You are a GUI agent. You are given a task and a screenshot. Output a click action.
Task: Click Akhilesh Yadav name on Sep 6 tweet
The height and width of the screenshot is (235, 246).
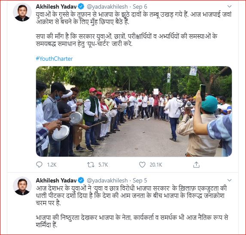(56, 6)
